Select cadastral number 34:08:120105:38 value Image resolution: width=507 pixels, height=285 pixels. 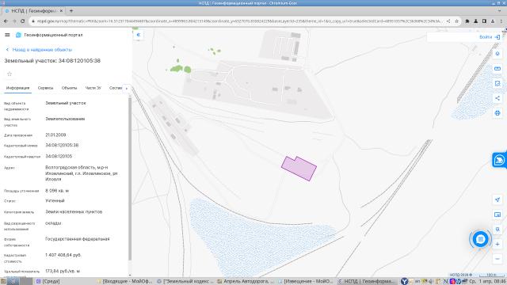click(x=62, y=146)
